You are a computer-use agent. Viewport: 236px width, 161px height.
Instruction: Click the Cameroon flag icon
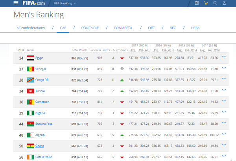[30, 102]
